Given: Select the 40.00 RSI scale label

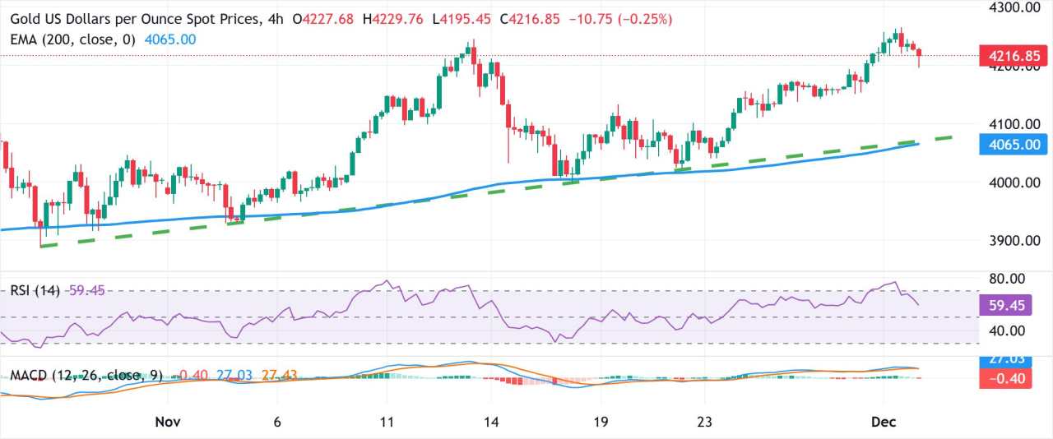Looking at the screenshot, I should (x=1005, y=330).
